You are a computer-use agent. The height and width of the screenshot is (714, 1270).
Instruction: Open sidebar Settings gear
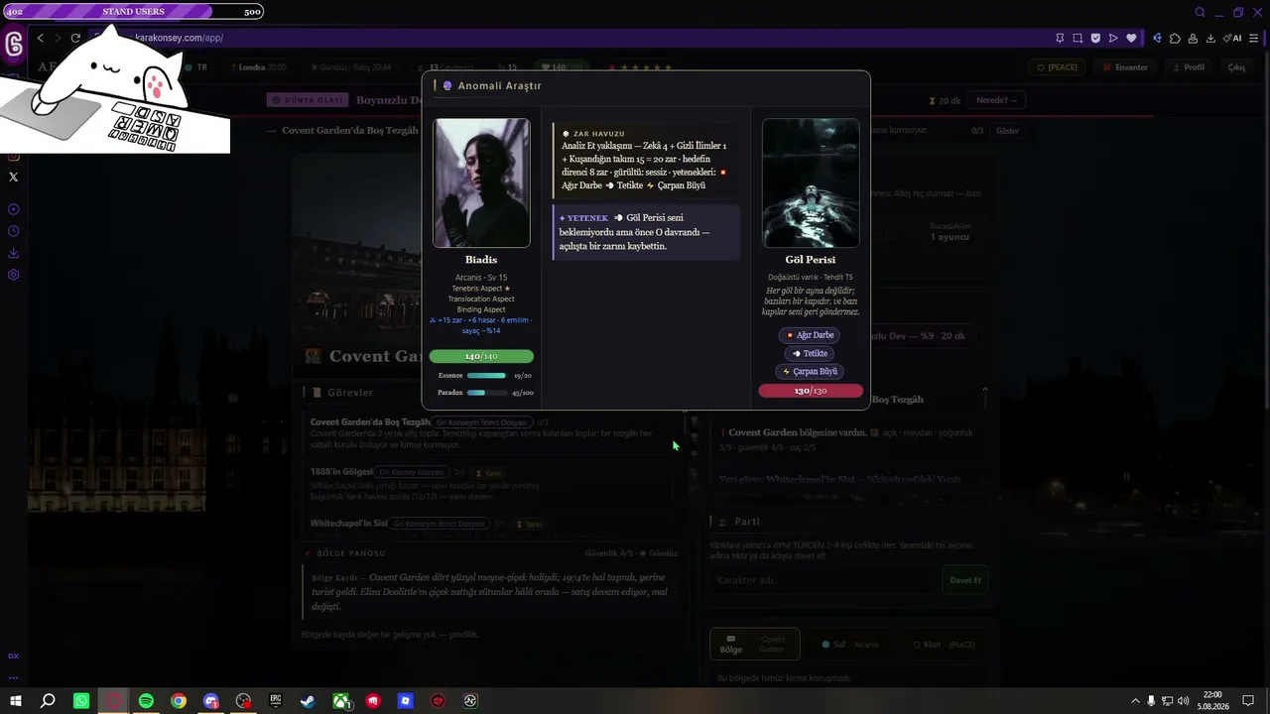[x=13, y=275]
